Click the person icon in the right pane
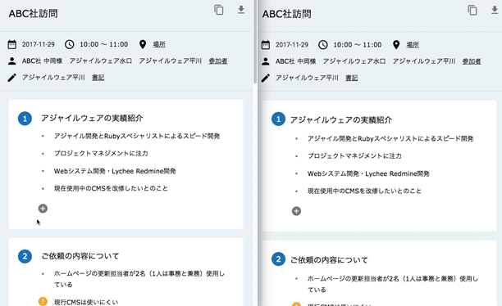 point(266,61)
